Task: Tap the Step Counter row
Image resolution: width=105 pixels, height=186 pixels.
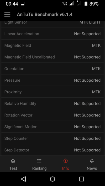Action: point(52,138)
